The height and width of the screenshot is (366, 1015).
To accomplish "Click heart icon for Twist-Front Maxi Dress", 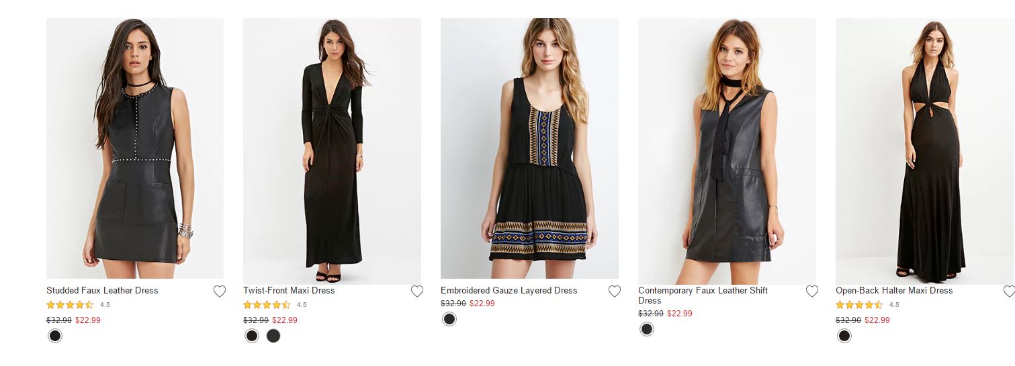I will [x=417, y=291].
